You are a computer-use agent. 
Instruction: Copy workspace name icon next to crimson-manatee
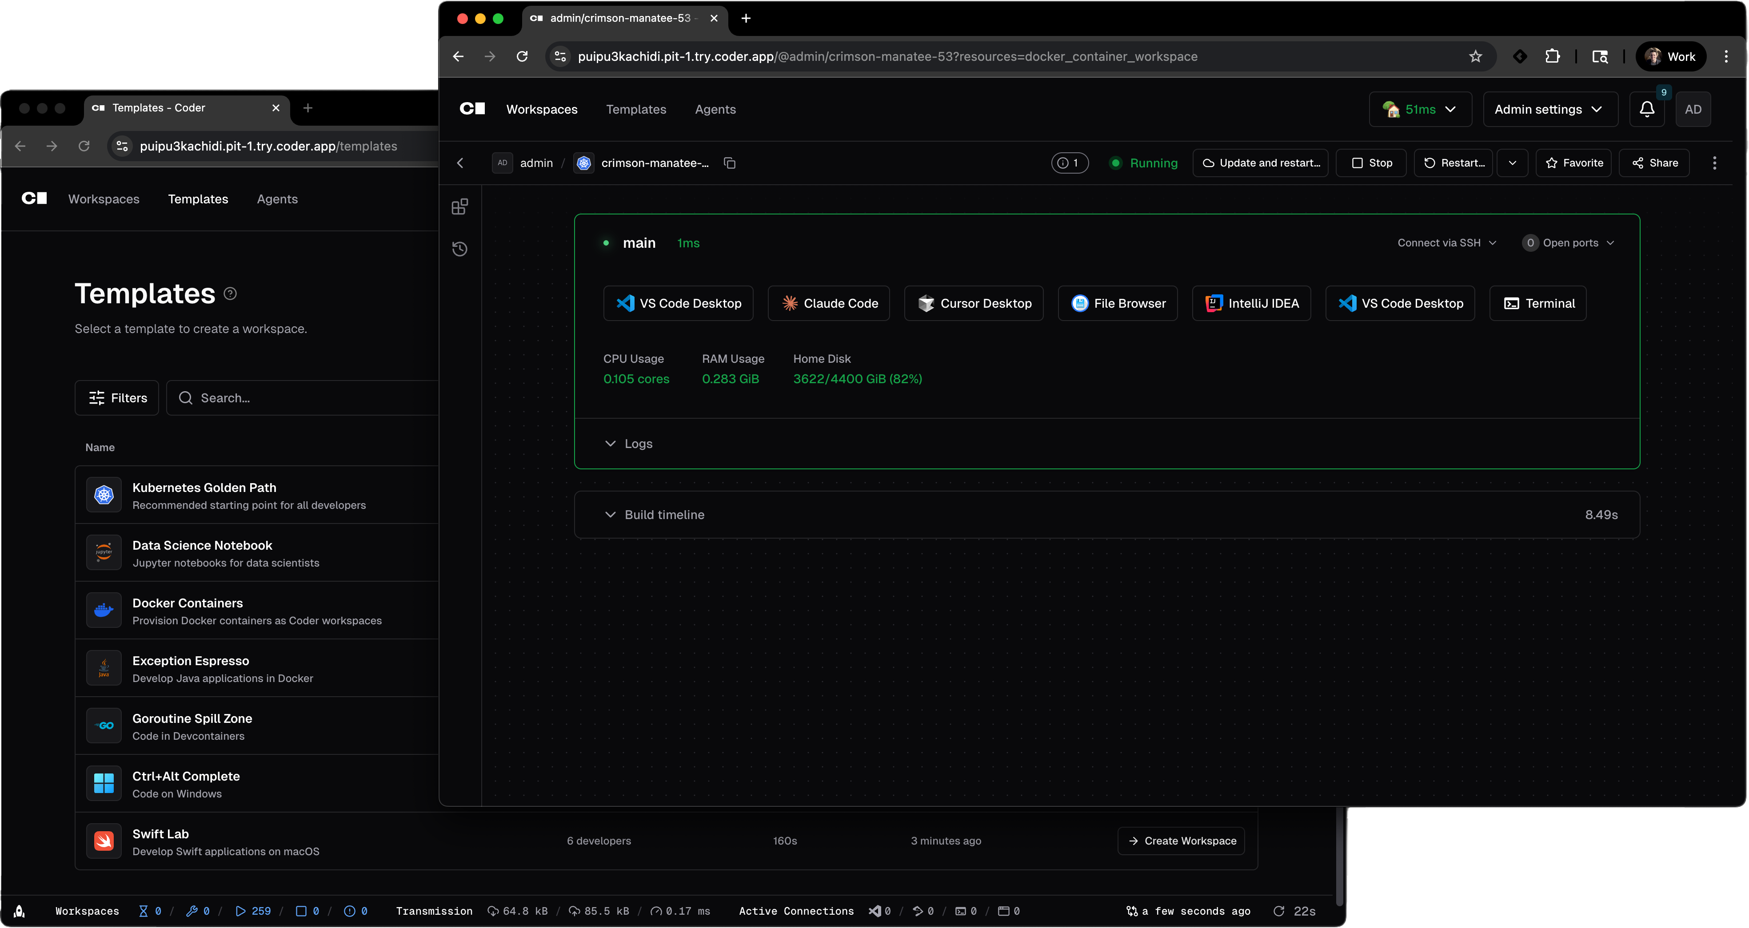pos(730,163)
